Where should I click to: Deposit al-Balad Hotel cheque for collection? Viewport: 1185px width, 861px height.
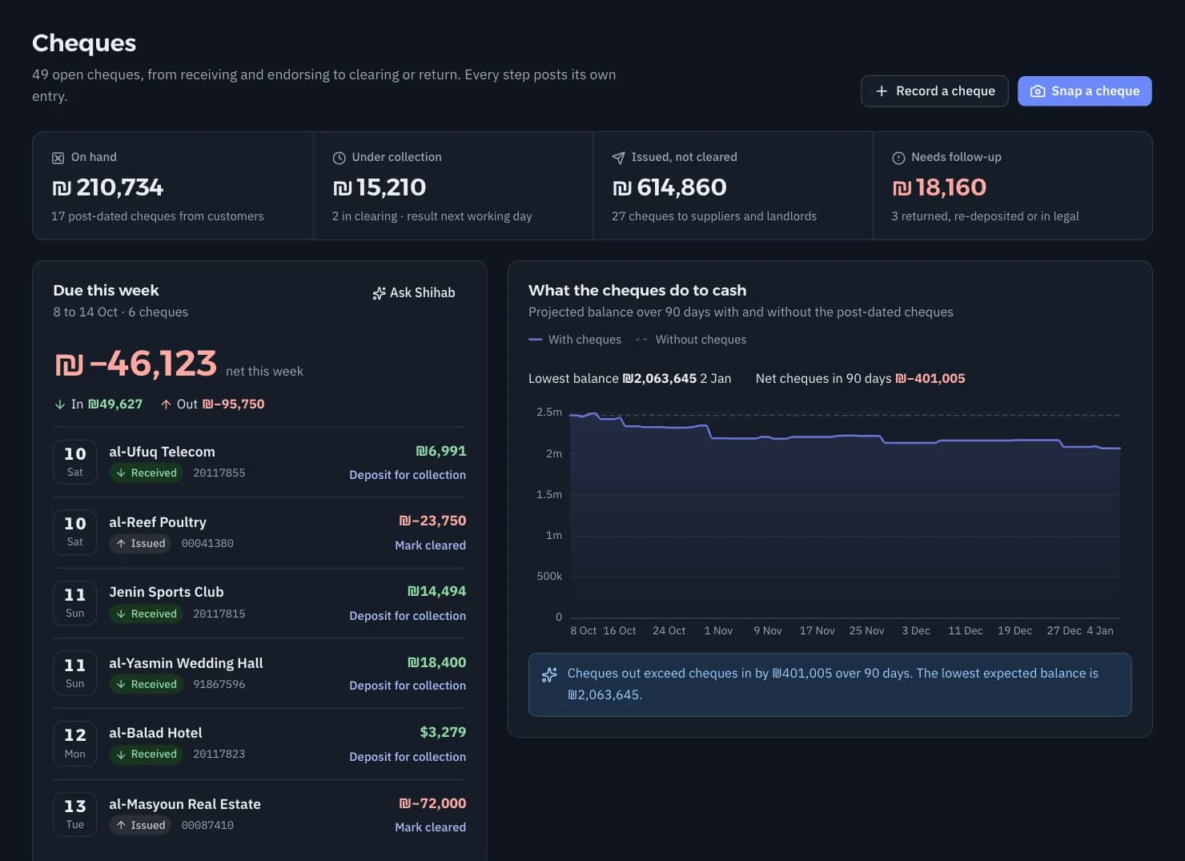(408, 757)
